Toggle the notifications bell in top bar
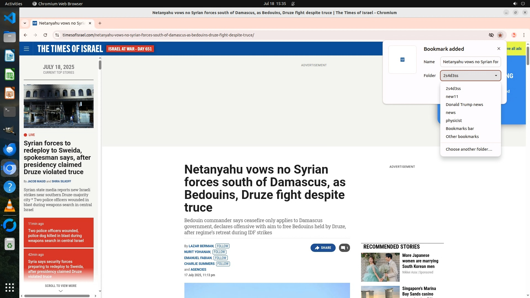Viewport: 530px width, 298px height. coord(293,4)
